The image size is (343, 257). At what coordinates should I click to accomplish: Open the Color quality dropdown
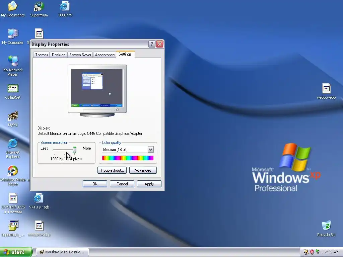coord(150,150)
